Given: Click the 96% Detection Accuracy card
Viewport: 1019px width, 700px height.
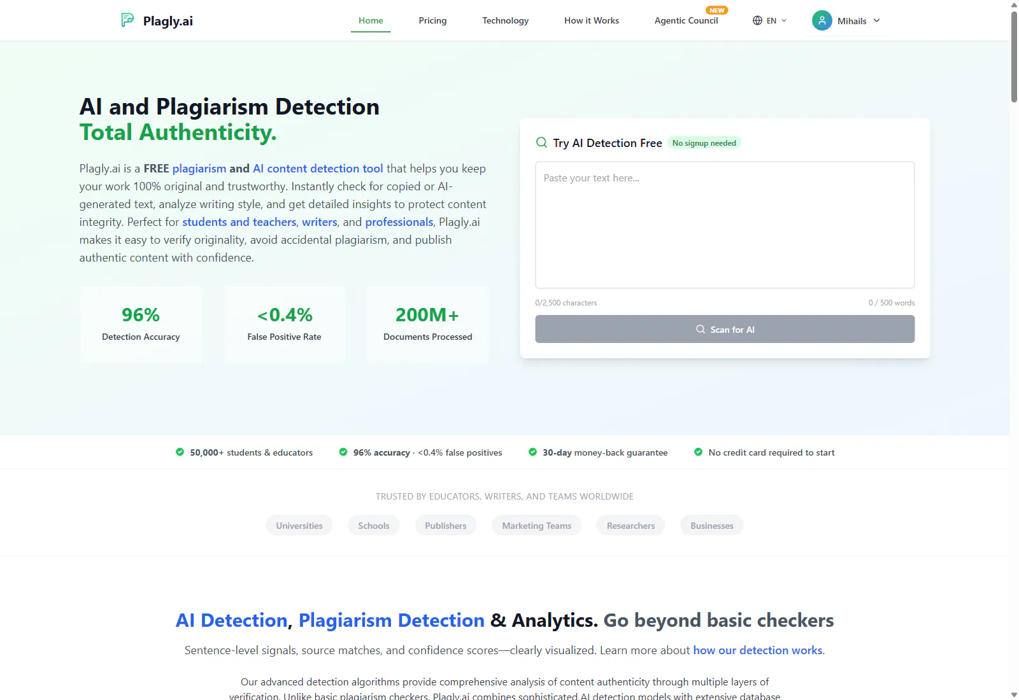Looking at the screenshot, I should 141,325.
